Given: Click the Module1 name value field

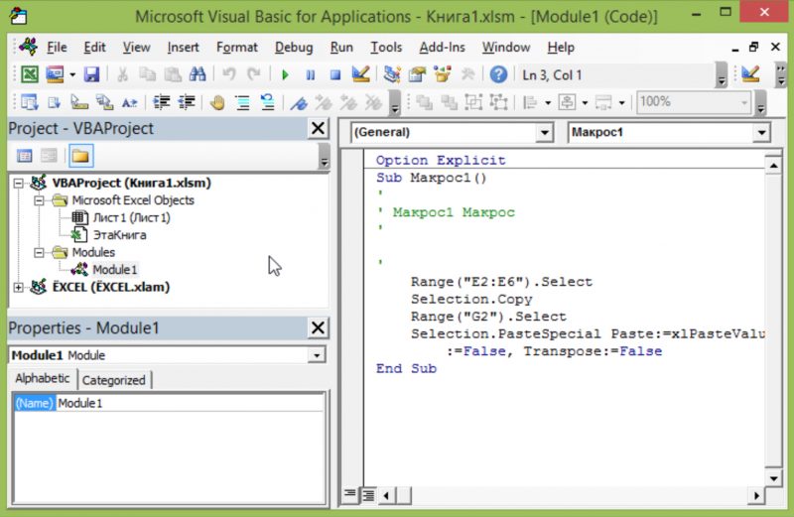Looking at the screenshot, I should click(x=190, y=403).
